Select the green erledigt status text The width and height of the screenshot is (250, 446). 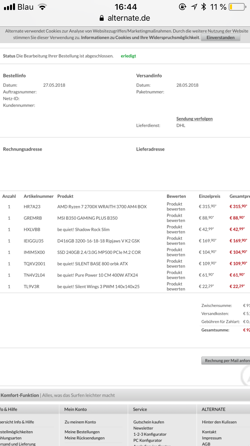point(128,56)
